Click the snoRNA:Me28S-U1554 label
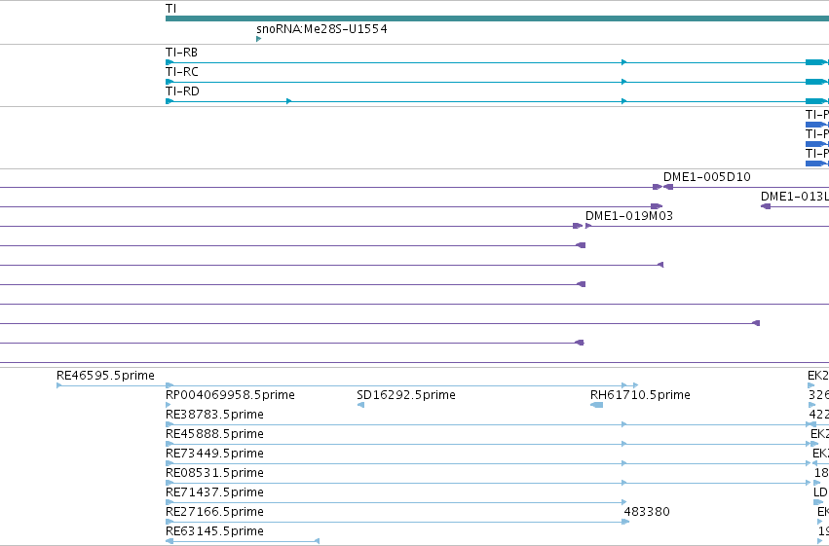Image resolution: width=829 pixels, height=546 pixels. tap(321, 28)
